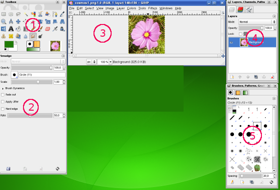
Task: Enable the Apply Jitter checkbox
Action: click(2, 101)
